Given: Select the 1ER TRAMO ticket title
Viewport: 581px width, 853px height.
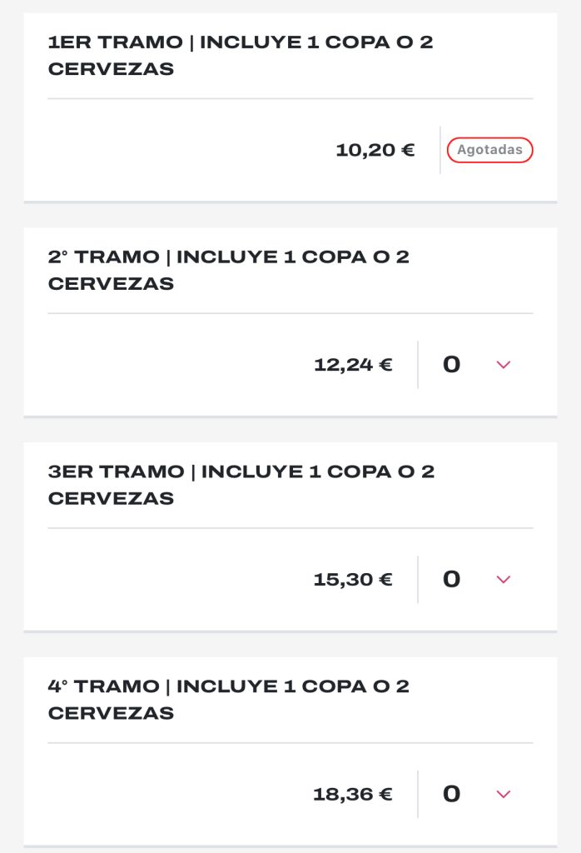Looking at the screenshot, I should pyautogui.click(x=241, y=56).
